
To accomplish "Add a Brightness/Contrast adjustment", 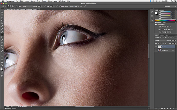I will (x=160, y=27).
